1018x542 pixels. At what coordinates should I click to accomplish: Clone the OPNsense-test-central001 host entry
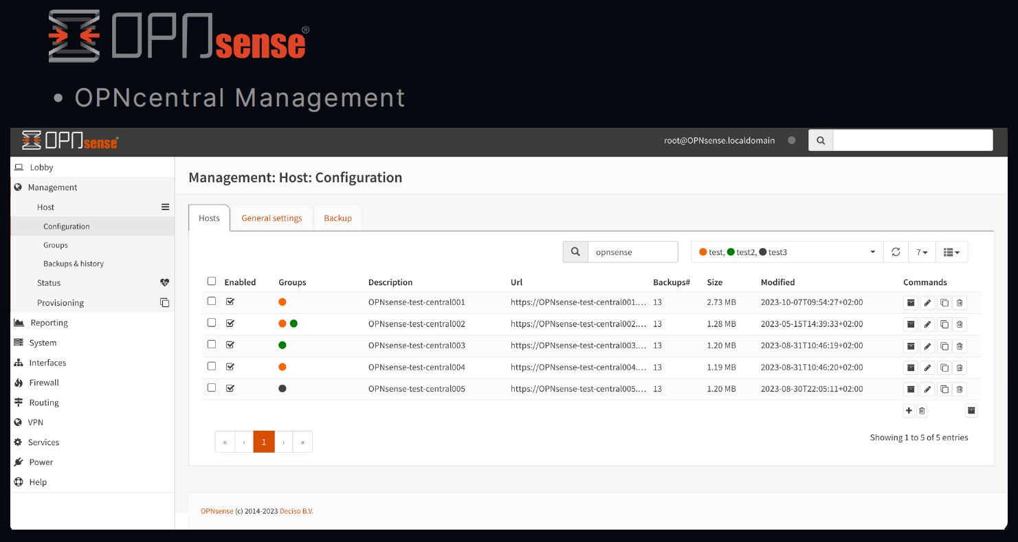(944, 302)
